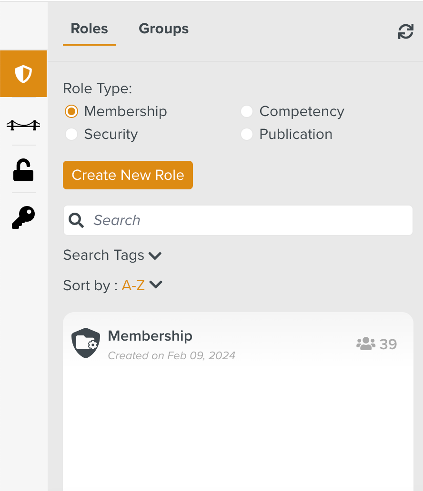Click the members count icon showing 39
This screenshot has width=423, height=491.
coord(366,344)
